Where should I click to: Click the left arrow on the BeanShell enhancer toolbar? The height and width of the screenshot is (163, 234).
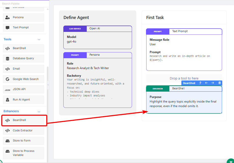click(207, 83)
